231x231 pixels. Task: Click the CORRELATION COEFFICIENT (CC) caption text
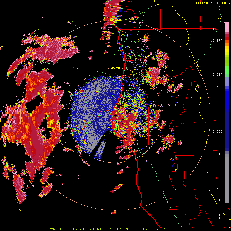(81, 229)
